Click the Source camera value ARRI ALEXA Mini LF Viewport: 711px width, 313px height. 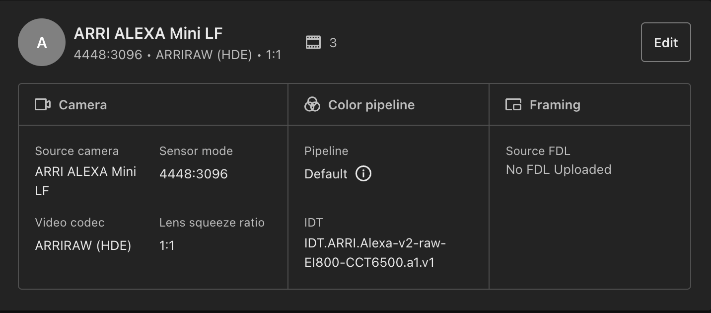(86, 181)
